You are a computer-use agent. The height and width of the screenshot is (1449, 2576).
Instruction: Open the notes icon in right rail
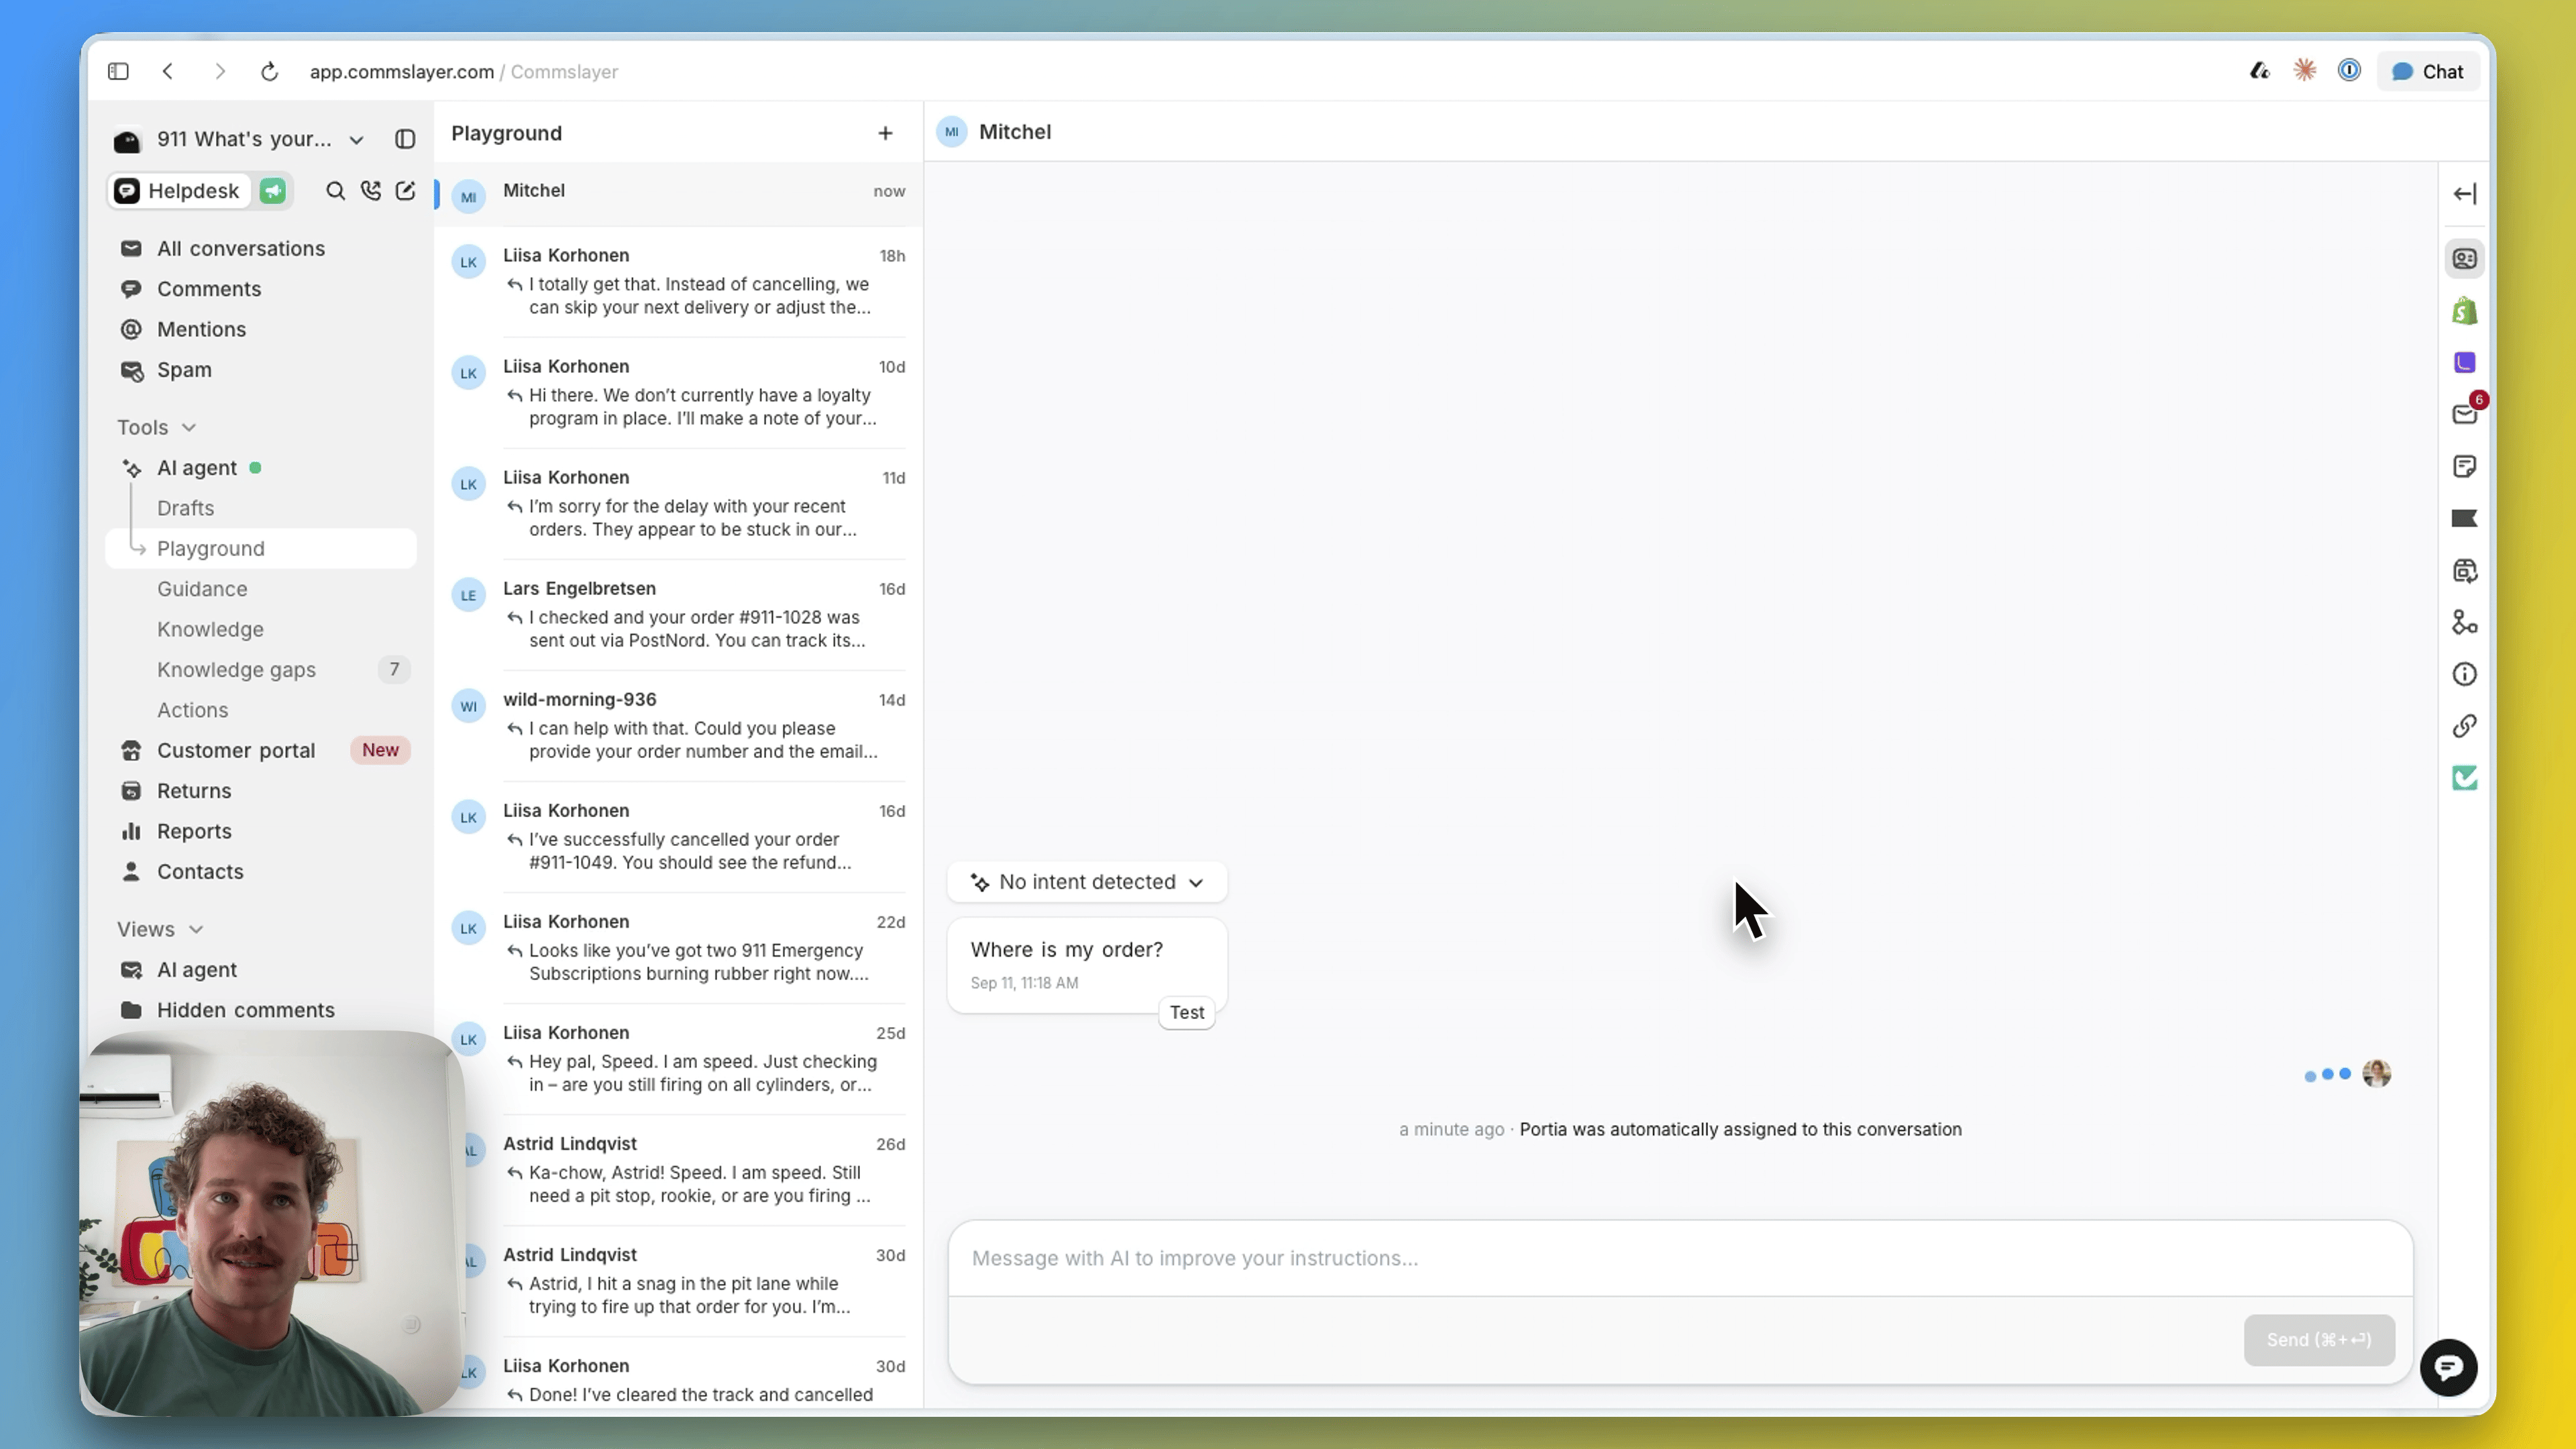(2465, 466)
